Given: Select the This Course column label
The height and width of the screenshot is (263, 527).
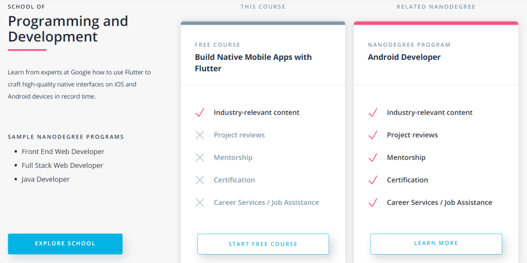Looking at the screenshot, I should (x=263, y=7).
